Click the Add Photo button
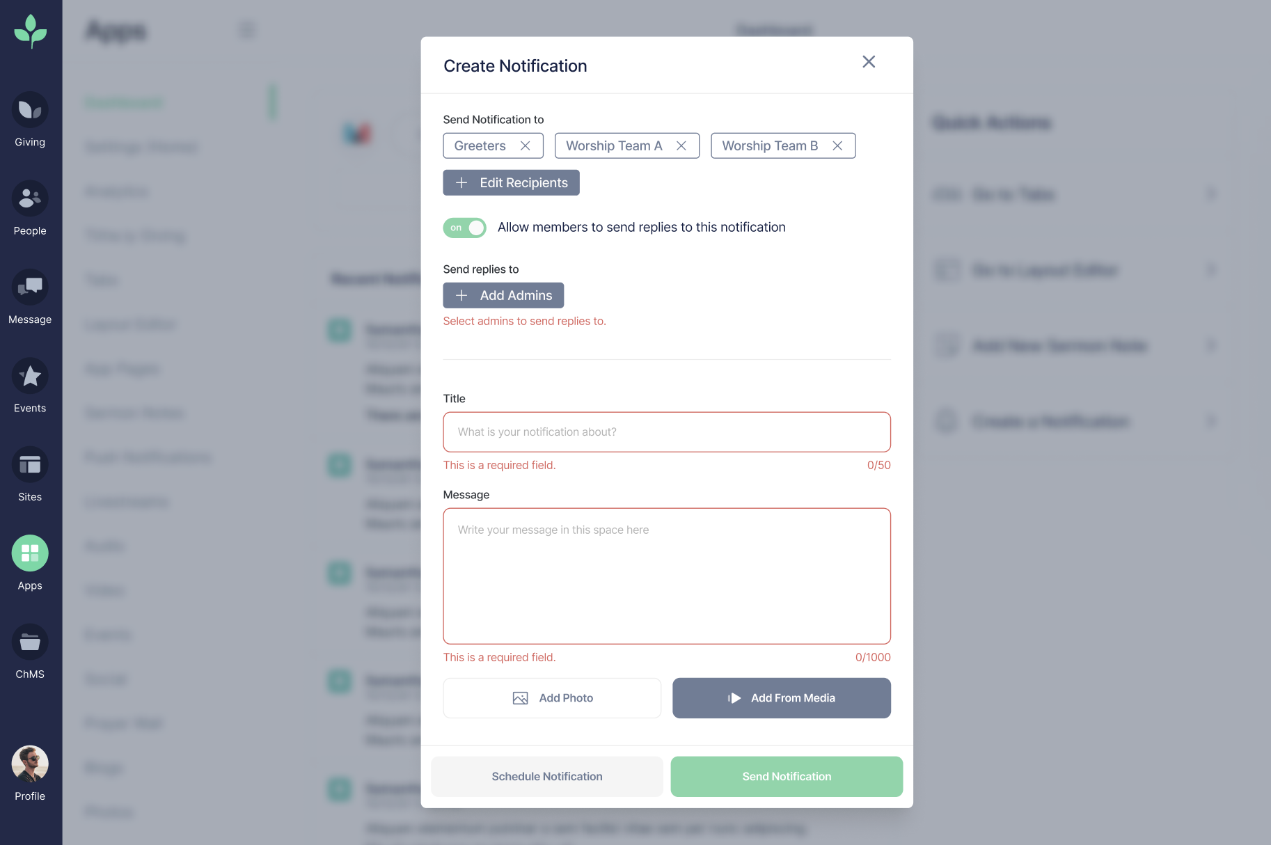Image resolution: width=1271 pixels, height=845 pixels. [552, 698]
